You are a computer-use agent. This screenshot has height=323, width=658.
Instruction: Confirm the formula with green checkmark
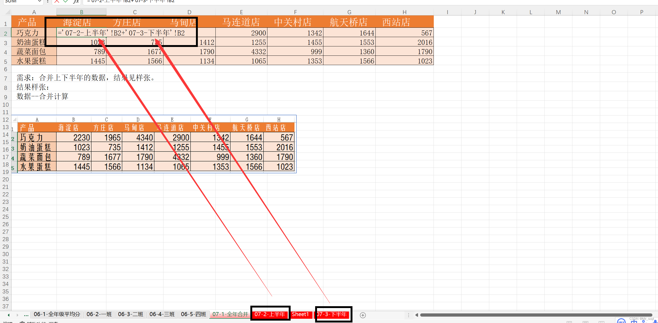click(66, 1)
